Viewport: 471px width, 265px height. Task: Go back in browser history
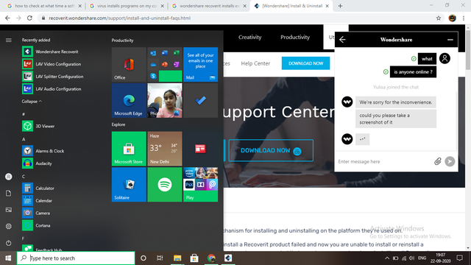(x=7, y=18)
